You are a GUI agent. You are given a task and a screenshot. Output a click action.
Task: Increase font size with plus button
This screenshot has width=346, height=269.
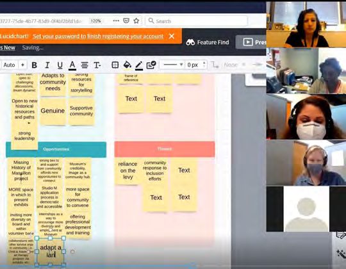(22, 65)
